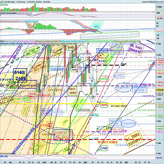Click the 'avr.' date axis label
This screenshot has width=164, height=164.
[11, 162]
